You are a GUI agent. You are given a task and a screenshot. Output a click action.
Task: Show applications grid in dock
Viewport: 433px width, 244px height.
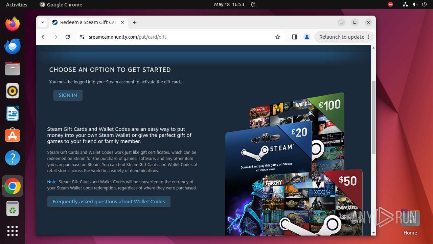(x=13, y=231)
